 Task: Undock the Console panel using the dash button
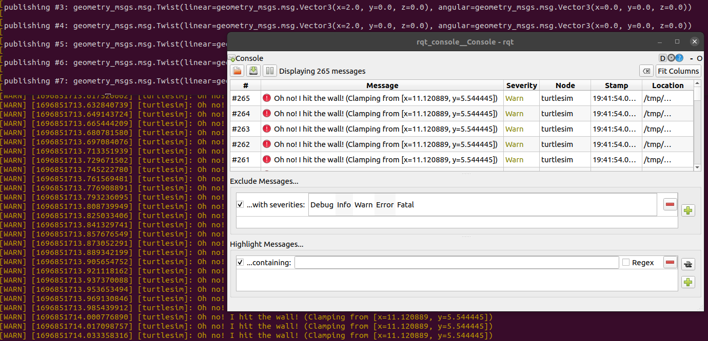pos(692,58)
